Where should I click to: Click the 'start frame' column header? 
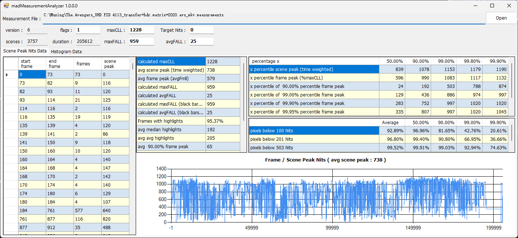(32, 64)
